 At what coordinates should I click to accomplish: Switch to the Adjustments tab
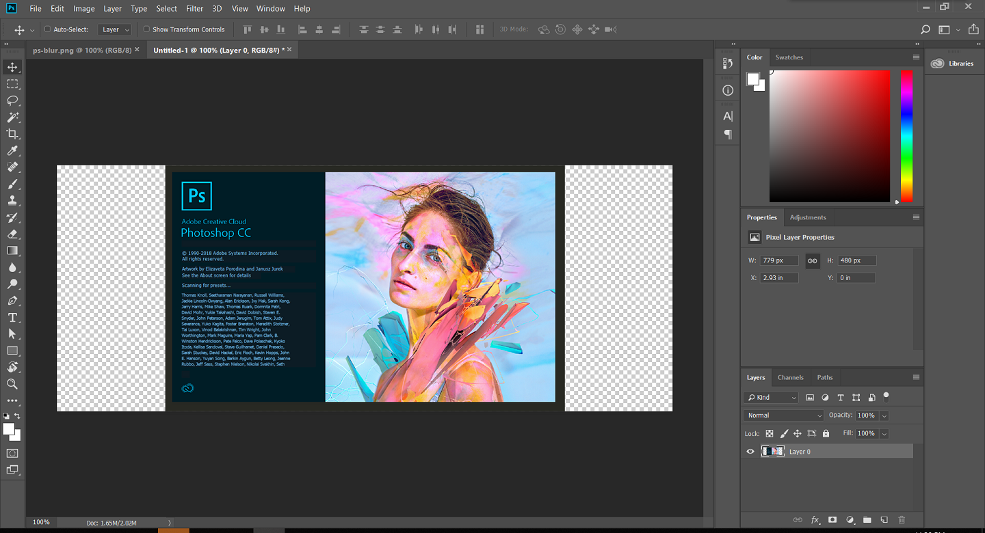point(808,217)
